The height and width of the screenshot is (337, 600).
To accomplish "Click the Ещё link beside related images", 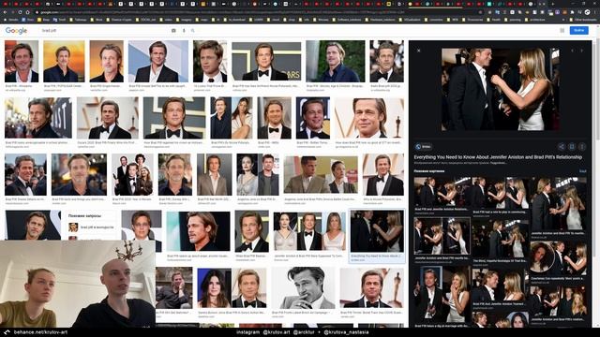I will click(583, 171).
